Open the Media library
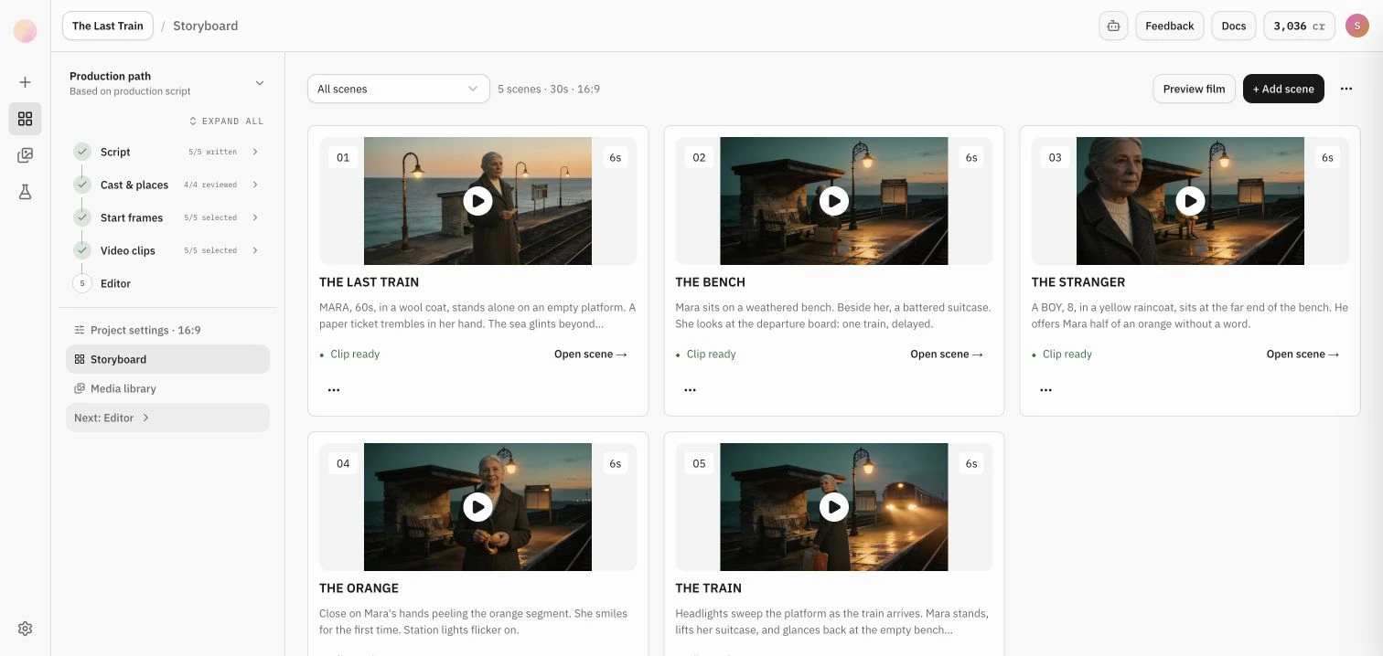The image size is (1383, 656). tap(167, 388)
